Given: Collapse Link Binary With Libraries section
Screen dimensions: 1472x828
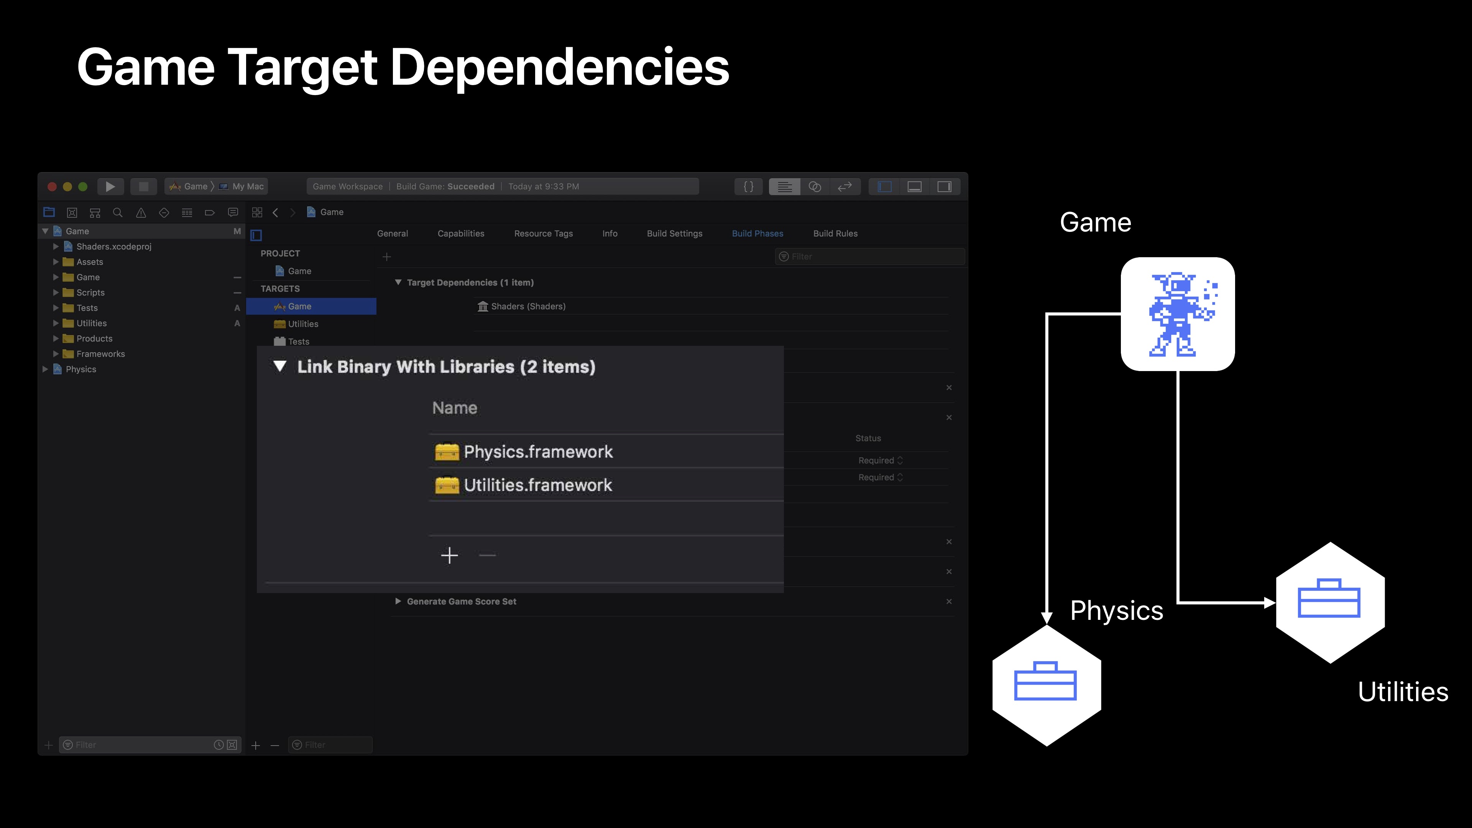Looking at the screenshot, I should click(x=279, y=366).
